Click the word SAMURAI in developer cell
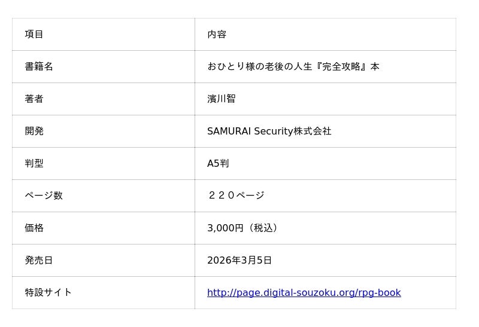The height and width of the screenshot is (327, 479). (x=229, y=132)
